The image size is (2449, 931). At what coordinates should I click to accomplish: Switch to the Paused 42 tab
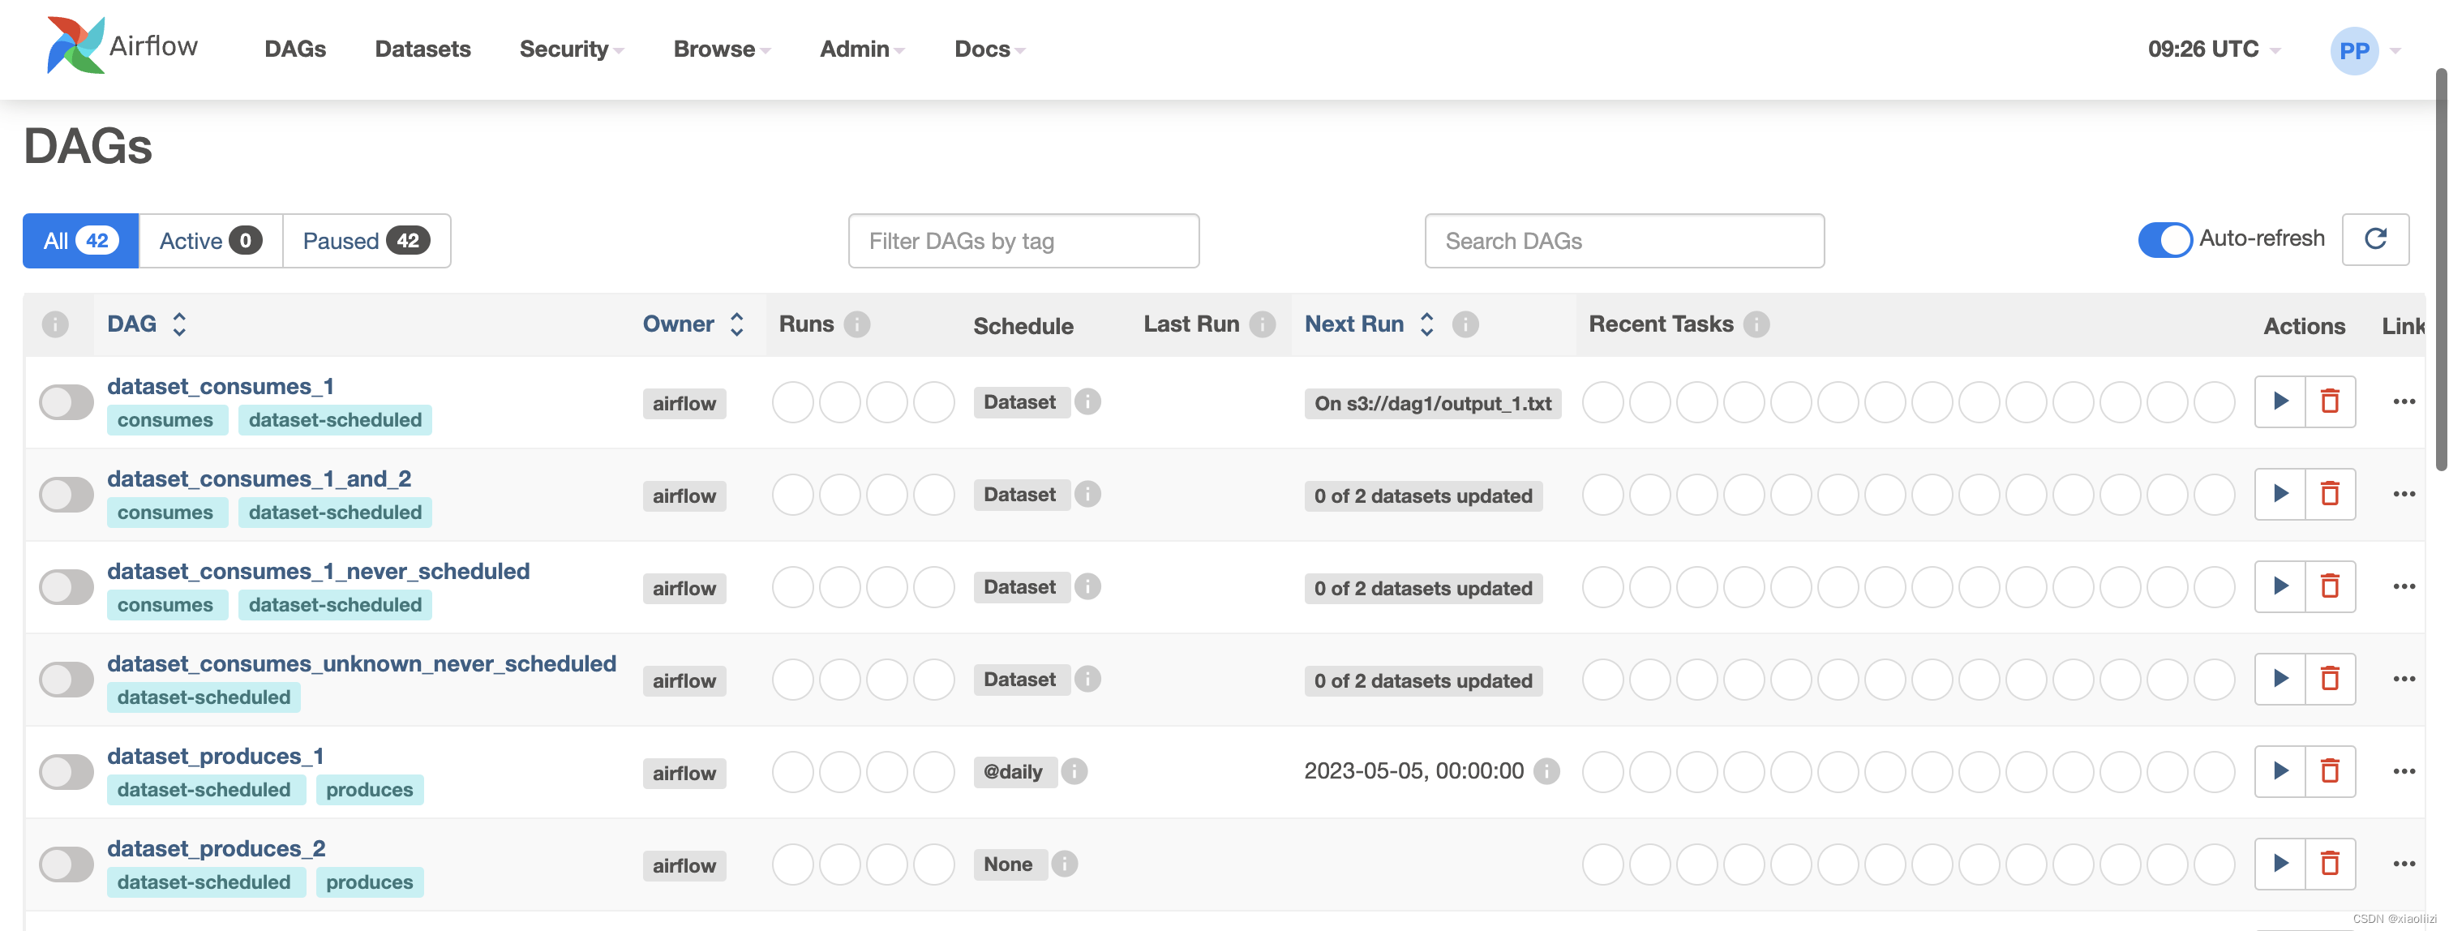366,241
